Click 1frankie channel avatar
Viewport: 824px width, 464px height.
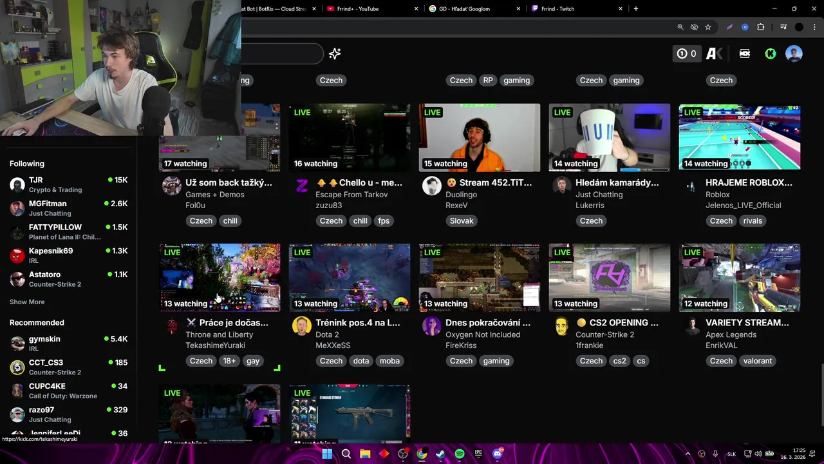(x=562, y=326)
